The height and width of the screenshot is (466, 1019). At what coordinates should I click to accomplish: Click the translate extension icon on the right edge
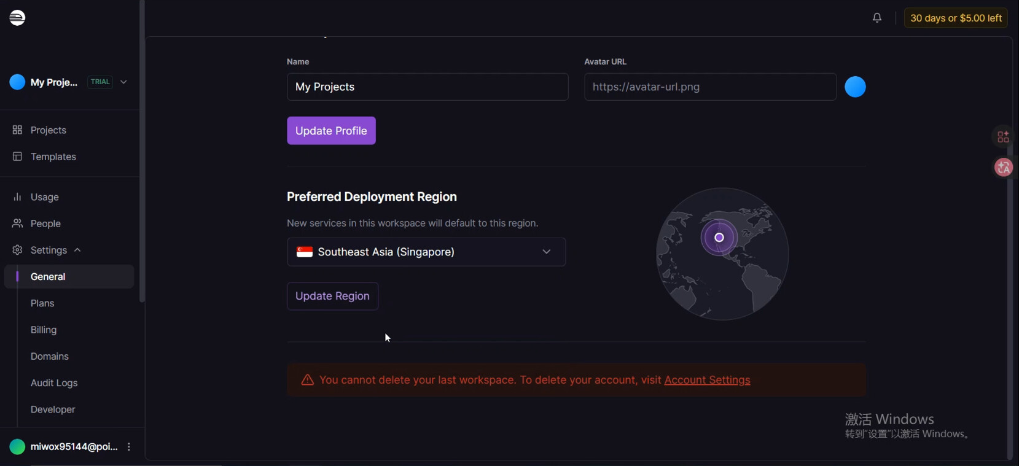[1004, 167]
